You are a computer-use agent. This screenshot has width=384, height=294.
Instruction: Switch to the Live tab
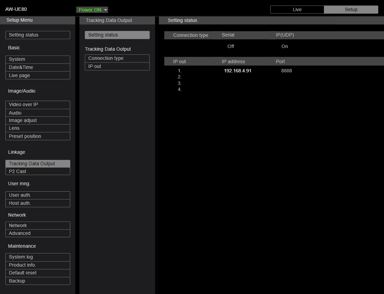point(297,9)
